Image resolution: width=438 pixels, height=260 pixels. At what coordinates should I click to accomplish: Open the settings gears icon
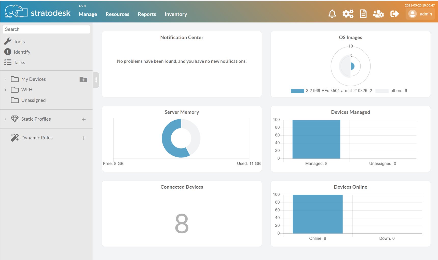click(348, 14)
